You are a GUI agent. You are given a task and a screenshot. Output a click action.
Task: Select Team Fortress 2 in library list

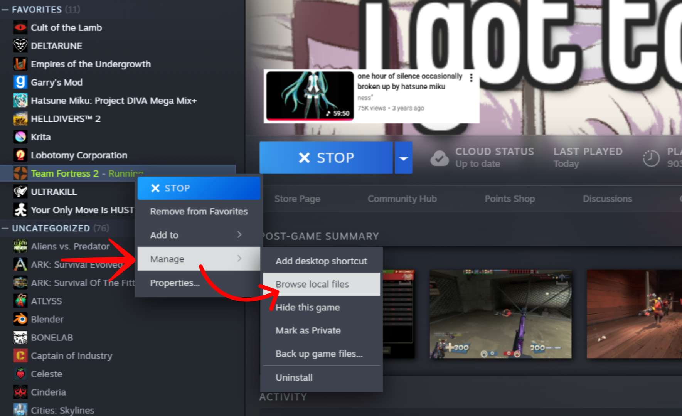click(118, 173)
